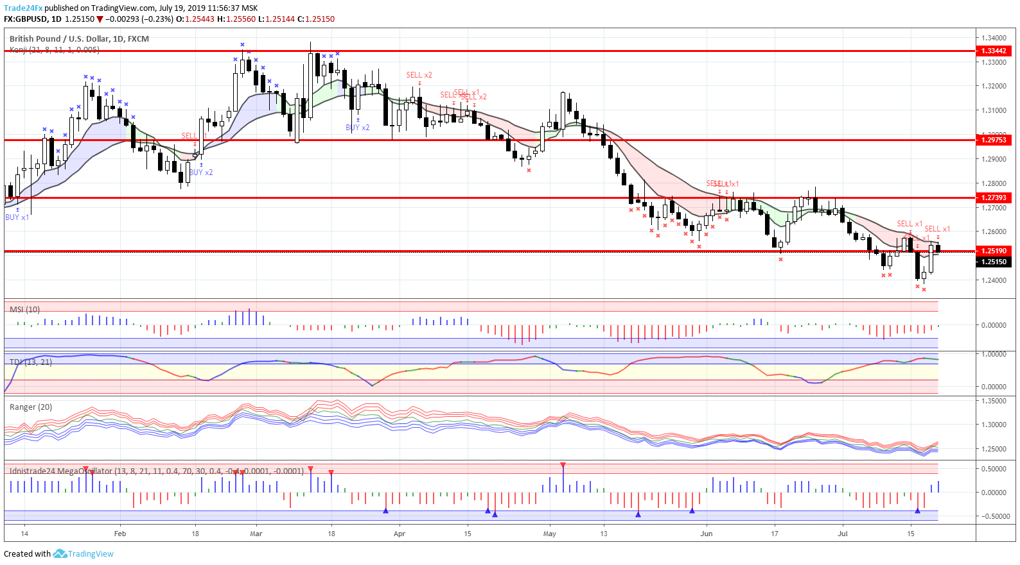Click the Jul date label on time axis

(x=843, y=534)
